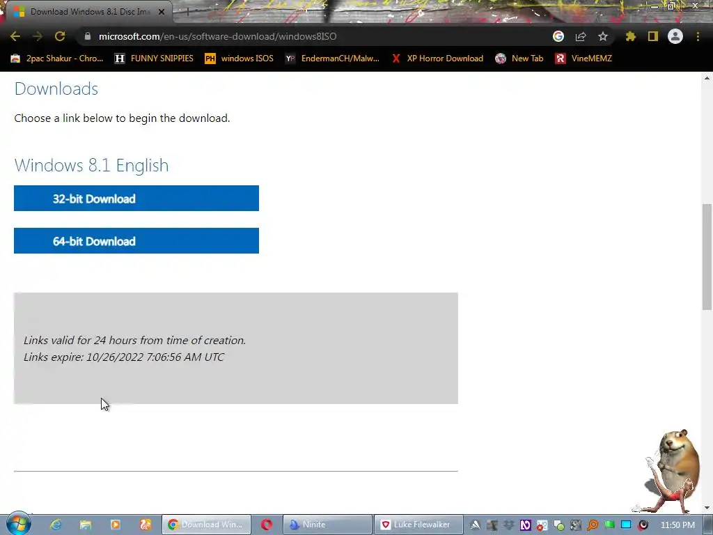
Task: Click the orange magnifier tray icon
Action: tap(593, 525)
